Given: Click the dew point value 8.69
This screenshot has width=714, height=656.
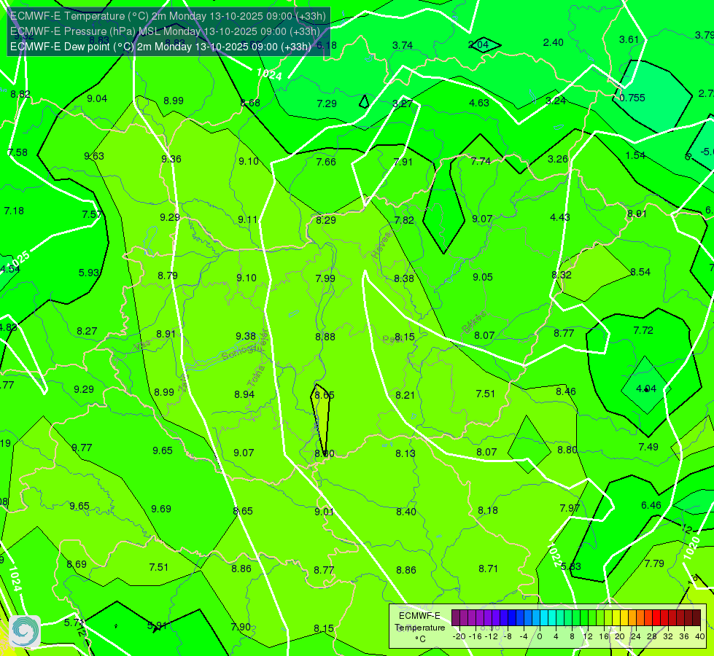Looking at the screenshot, I should point(77,564).
